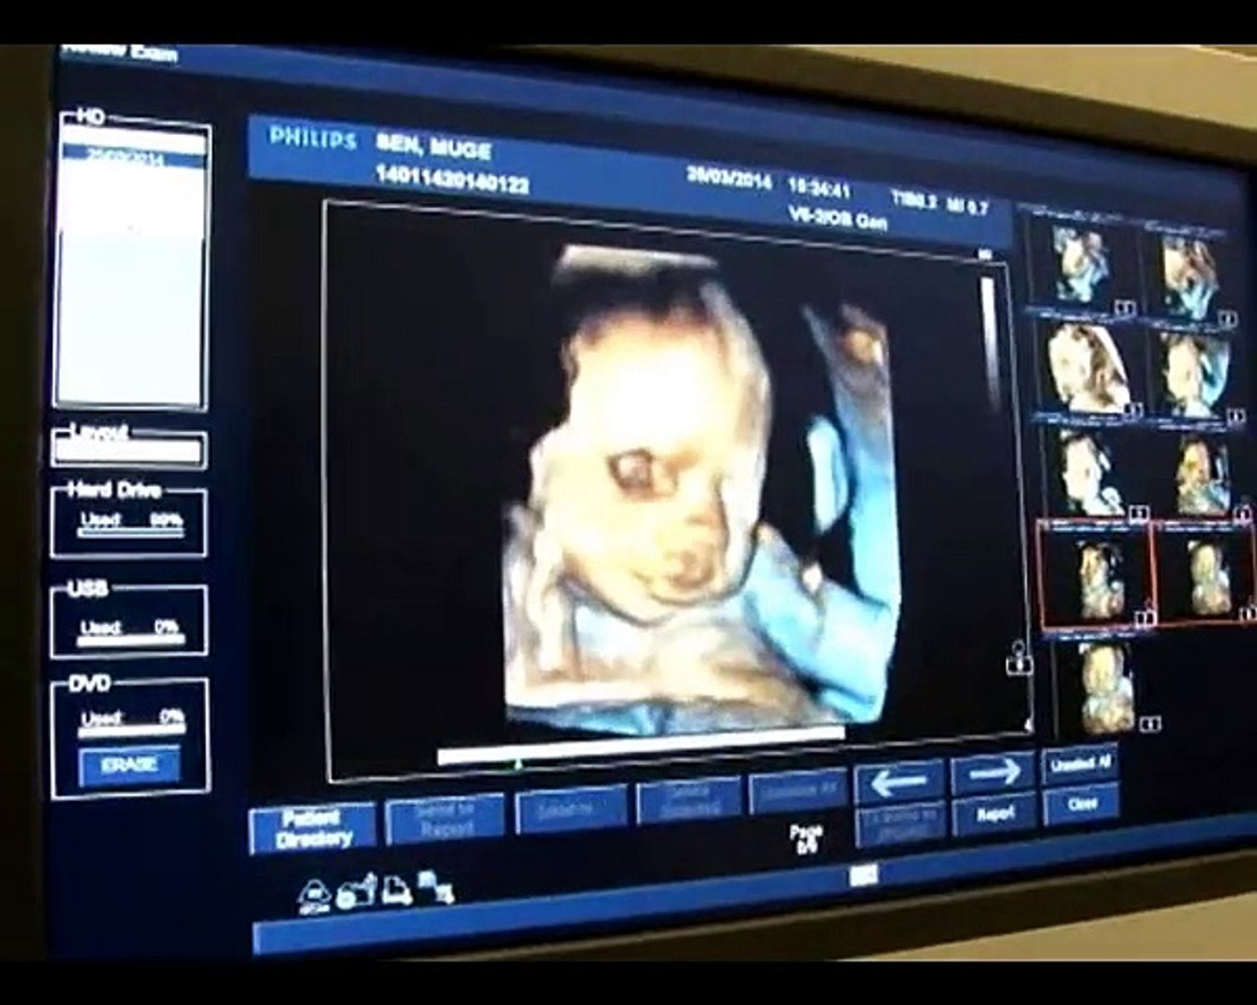Click cine icon on bottom single thumbnail
Viewport: 1257px width, 1005px height.
[1151, 724]
